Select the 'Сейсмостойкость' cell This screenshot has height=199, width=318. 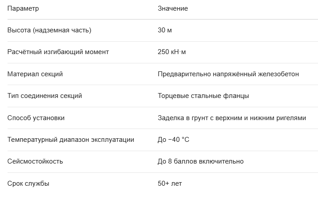35,161
